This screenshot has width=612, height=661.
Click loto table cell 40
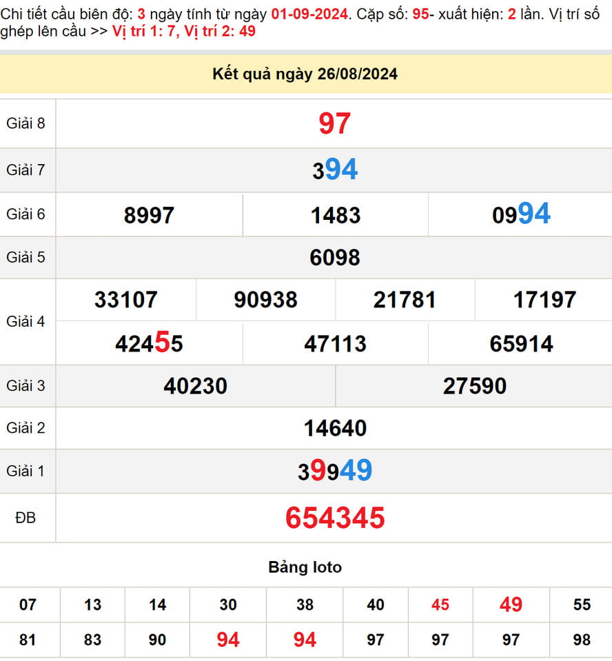[376, 605]
